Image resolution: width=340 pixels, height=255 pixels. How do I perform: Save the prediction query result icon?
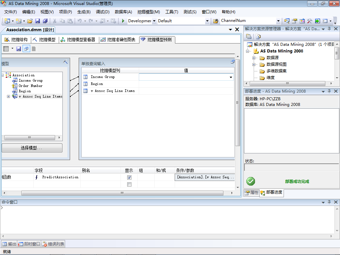[19, 49]
